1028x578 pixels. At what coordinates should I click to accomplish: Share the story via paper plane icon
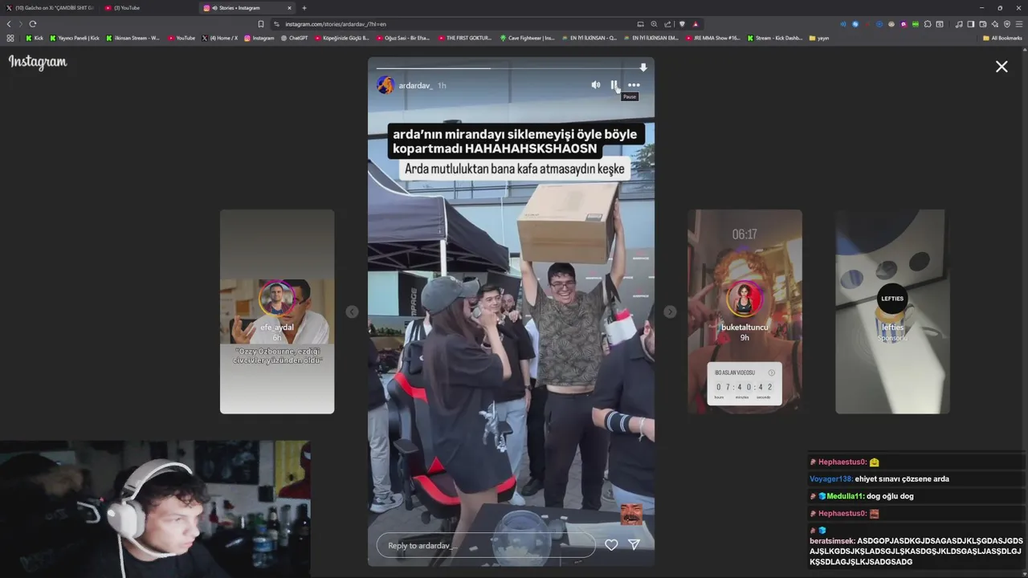tap(634, 545)
